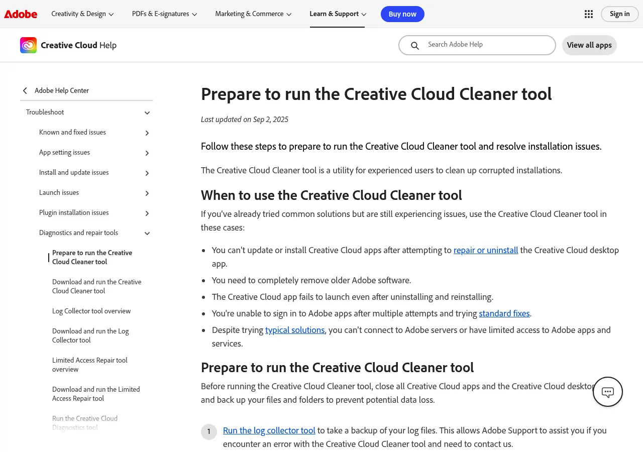Click Last updated on Sep 2, 2025 text
The image size is (643, 452).
tap(245, 120)
